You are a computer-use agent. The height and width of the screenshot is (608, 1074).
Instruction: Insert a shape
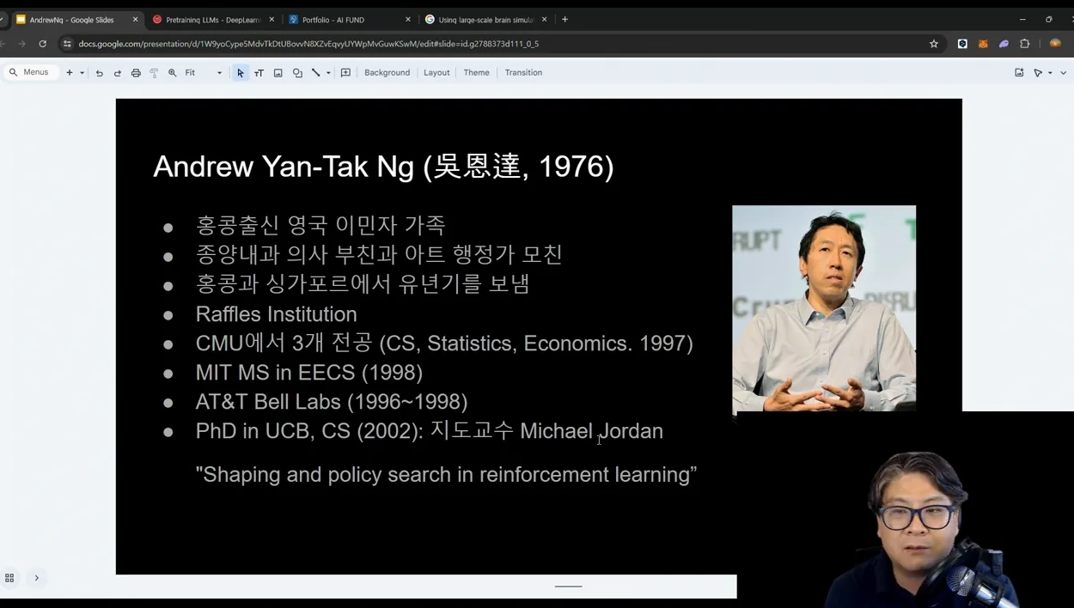[297, 73]
